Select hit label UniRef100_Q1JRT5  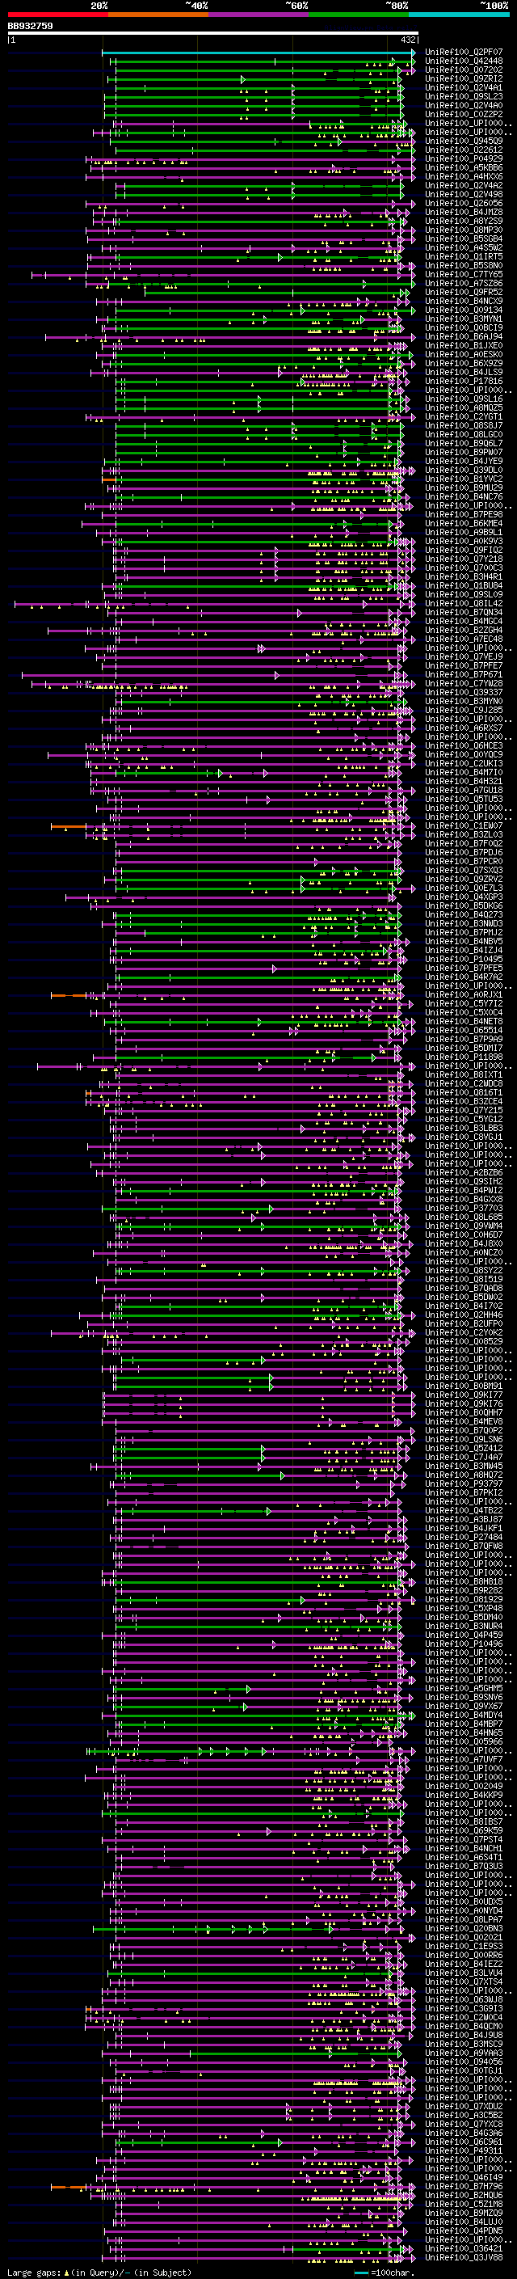[464, 256]
